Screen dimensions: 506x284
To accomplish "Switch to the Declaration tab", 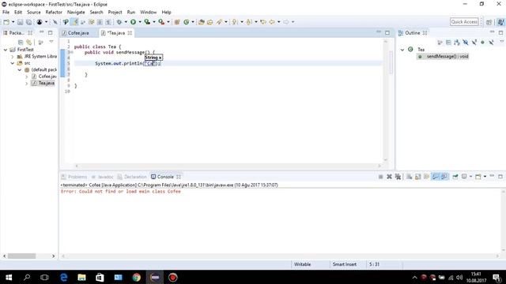I will pyautogui.click(x=132, y=177).
